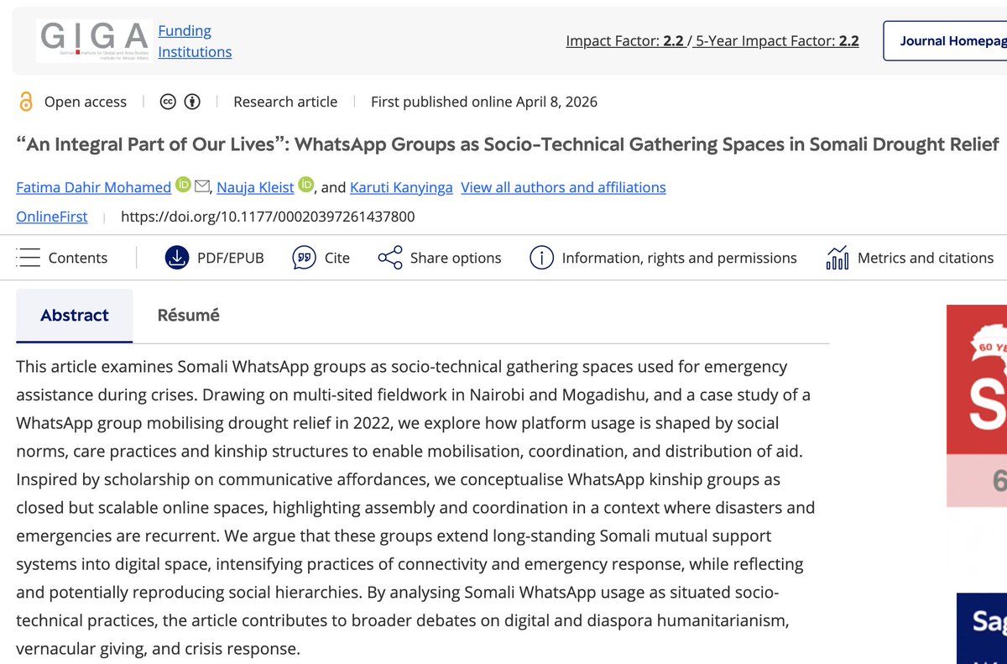The image size is (1007, 664).
Task: Click the Metrics bar chart icon
Action: coord(837,258)
